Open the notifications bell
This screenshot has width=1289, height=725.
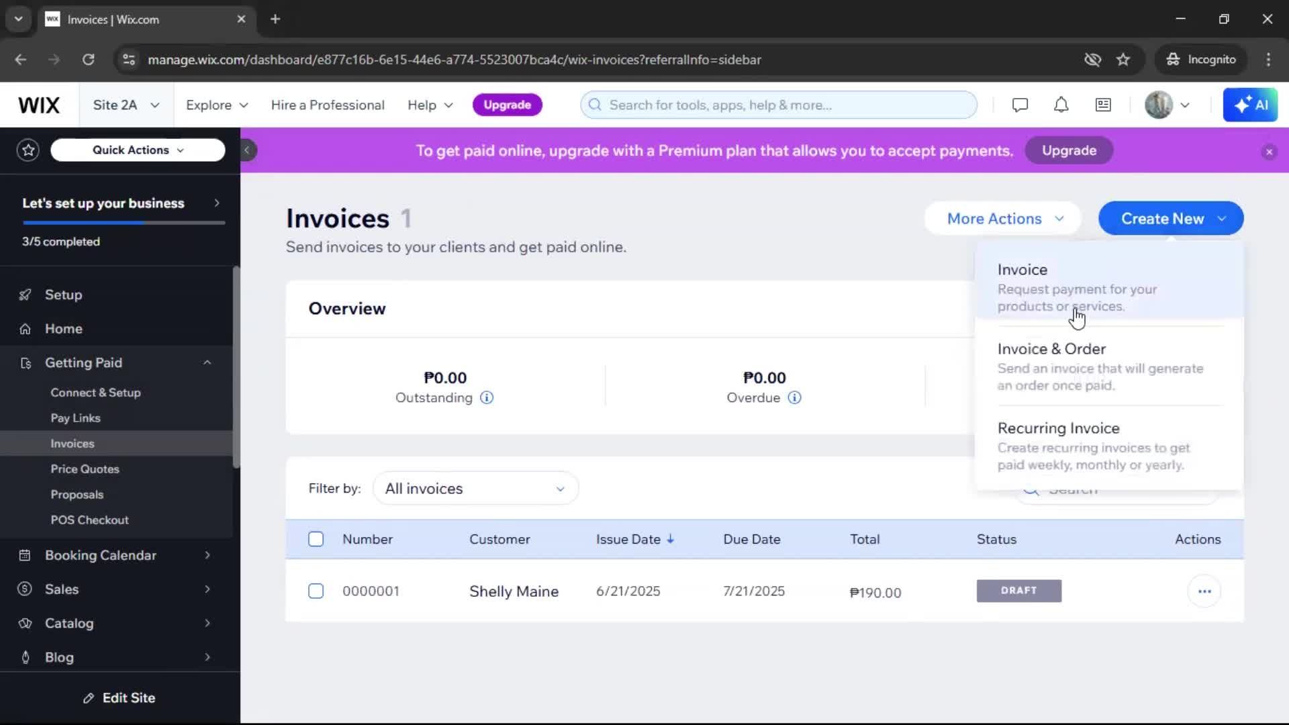point(1061,105)
